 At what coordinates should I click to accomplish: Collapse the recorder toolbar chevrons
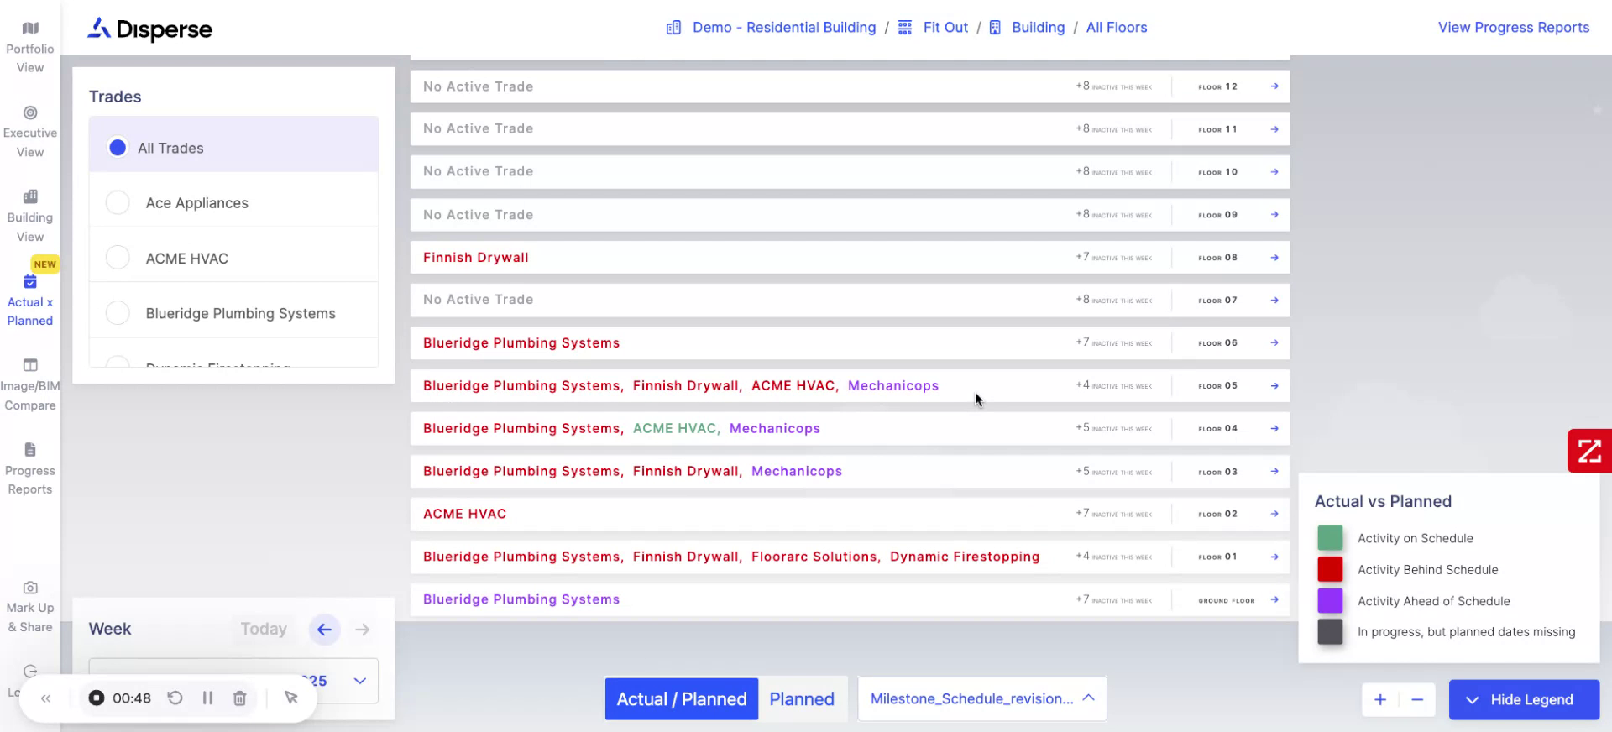[46, 698]
